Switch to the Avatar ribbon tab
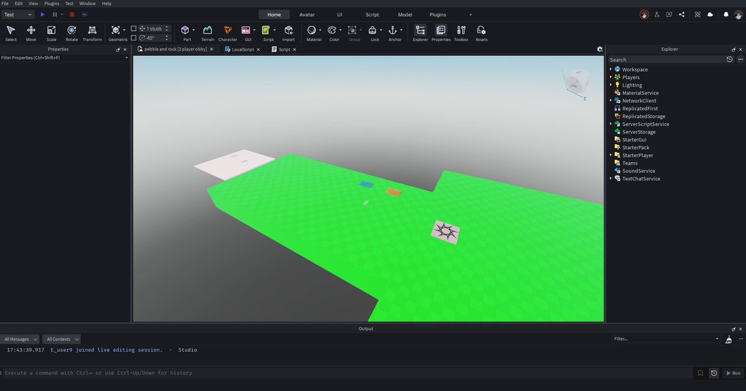746x391 pixels. click(x=307, y=14)
